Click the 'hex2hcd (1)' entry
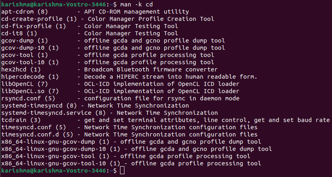The width and height of the screenshot is (332, 177). [21, 69]
